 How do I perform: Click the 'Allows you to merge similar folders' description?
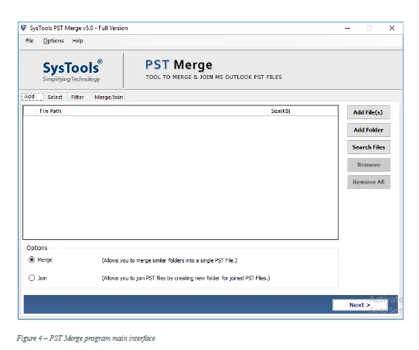pos(169,260)
